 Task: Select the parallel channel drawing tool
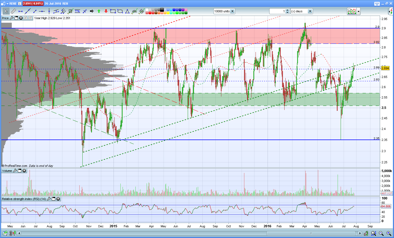point(56,11)
